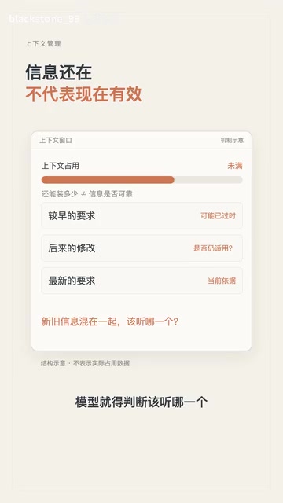Click the 未满 status text
Screen dimensions: 283x503
235,166
